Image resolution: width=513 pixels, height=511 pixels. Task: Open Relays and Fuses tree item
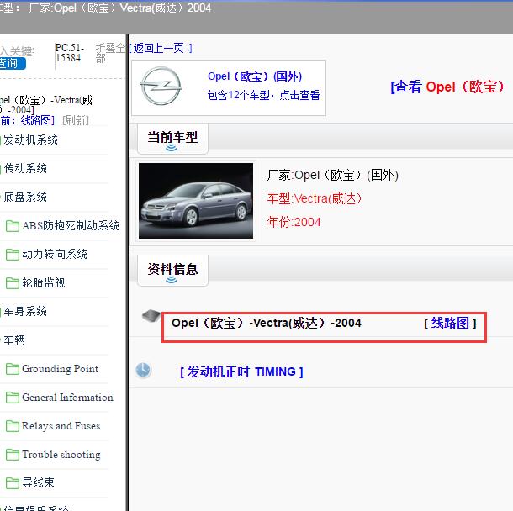(61, 426)
